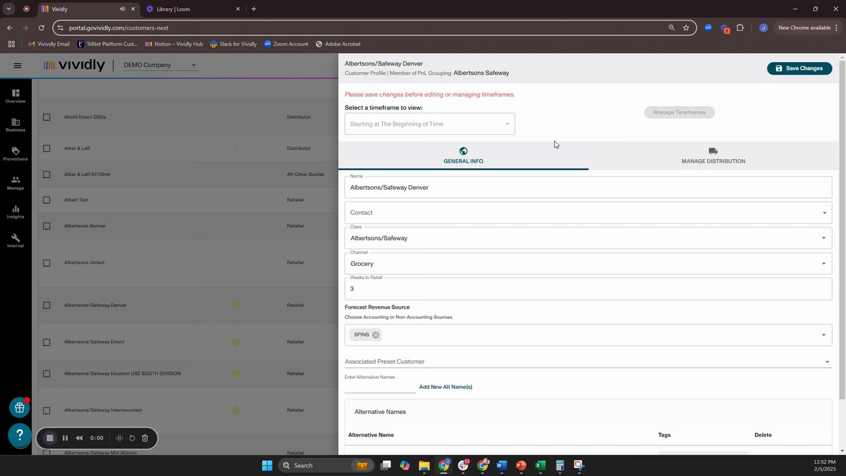Screen dimensions: 846x476
Task: Open PowerPoint from the taskbar
Action: (521, 465)
